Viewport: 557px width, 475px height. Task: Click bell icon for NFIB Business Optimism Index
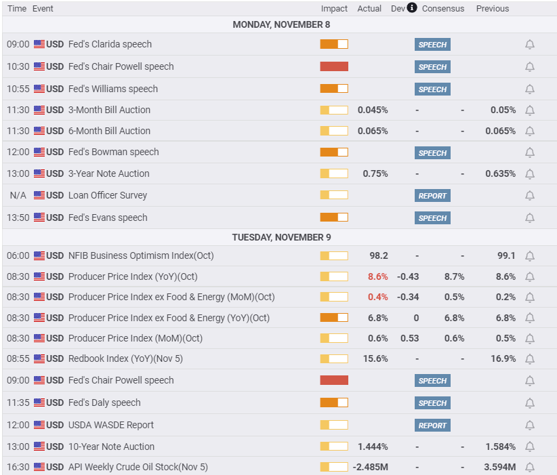click(530, 256)
